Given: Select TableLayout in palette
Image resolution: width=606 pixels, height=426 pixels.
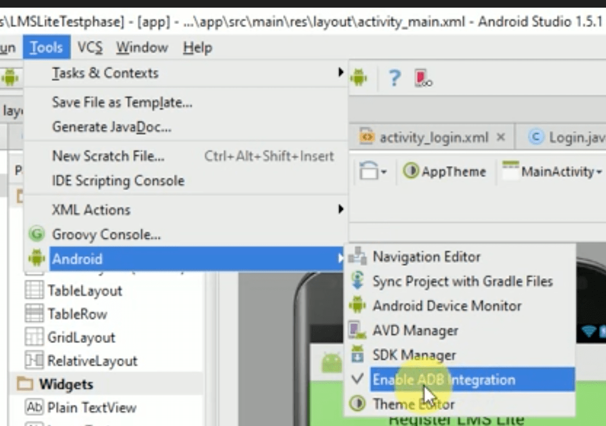Looking at the screenshot, I should 85,291.
